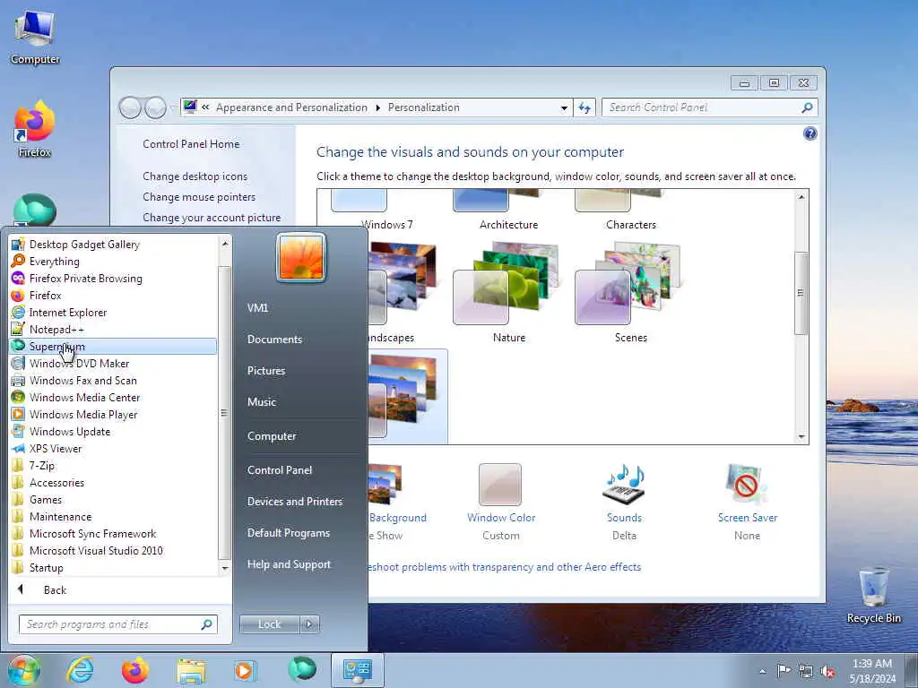Open Windows Fax and Scan entry
Viewport: 918px width, 688px height.
click(x=112, y=380)
